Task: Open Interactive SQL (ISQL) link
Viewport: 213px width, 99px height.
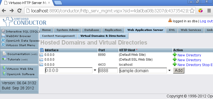Action: pyautogui.click(x=23, y=32)
